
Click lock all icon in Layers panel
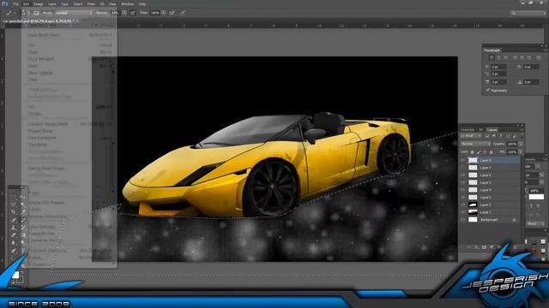pos(492,152)
